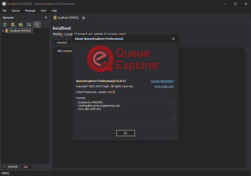
Task: Click inside the License text box
Action: click(126, 111)
